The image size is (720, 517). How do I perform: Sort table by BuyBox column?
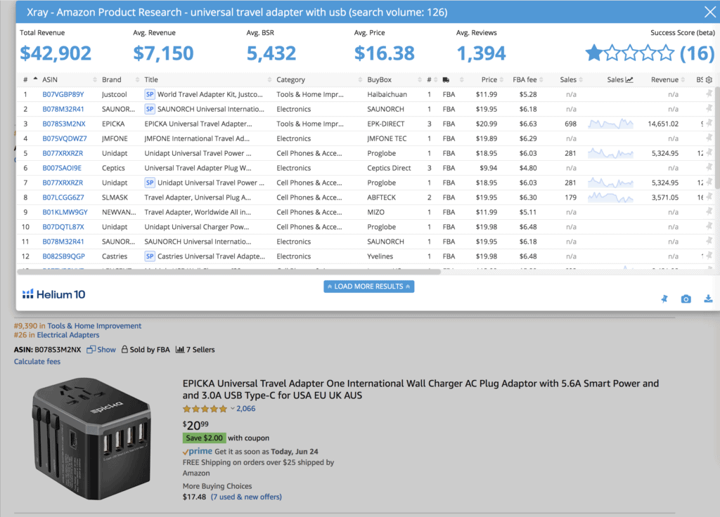tap(379, 79)
